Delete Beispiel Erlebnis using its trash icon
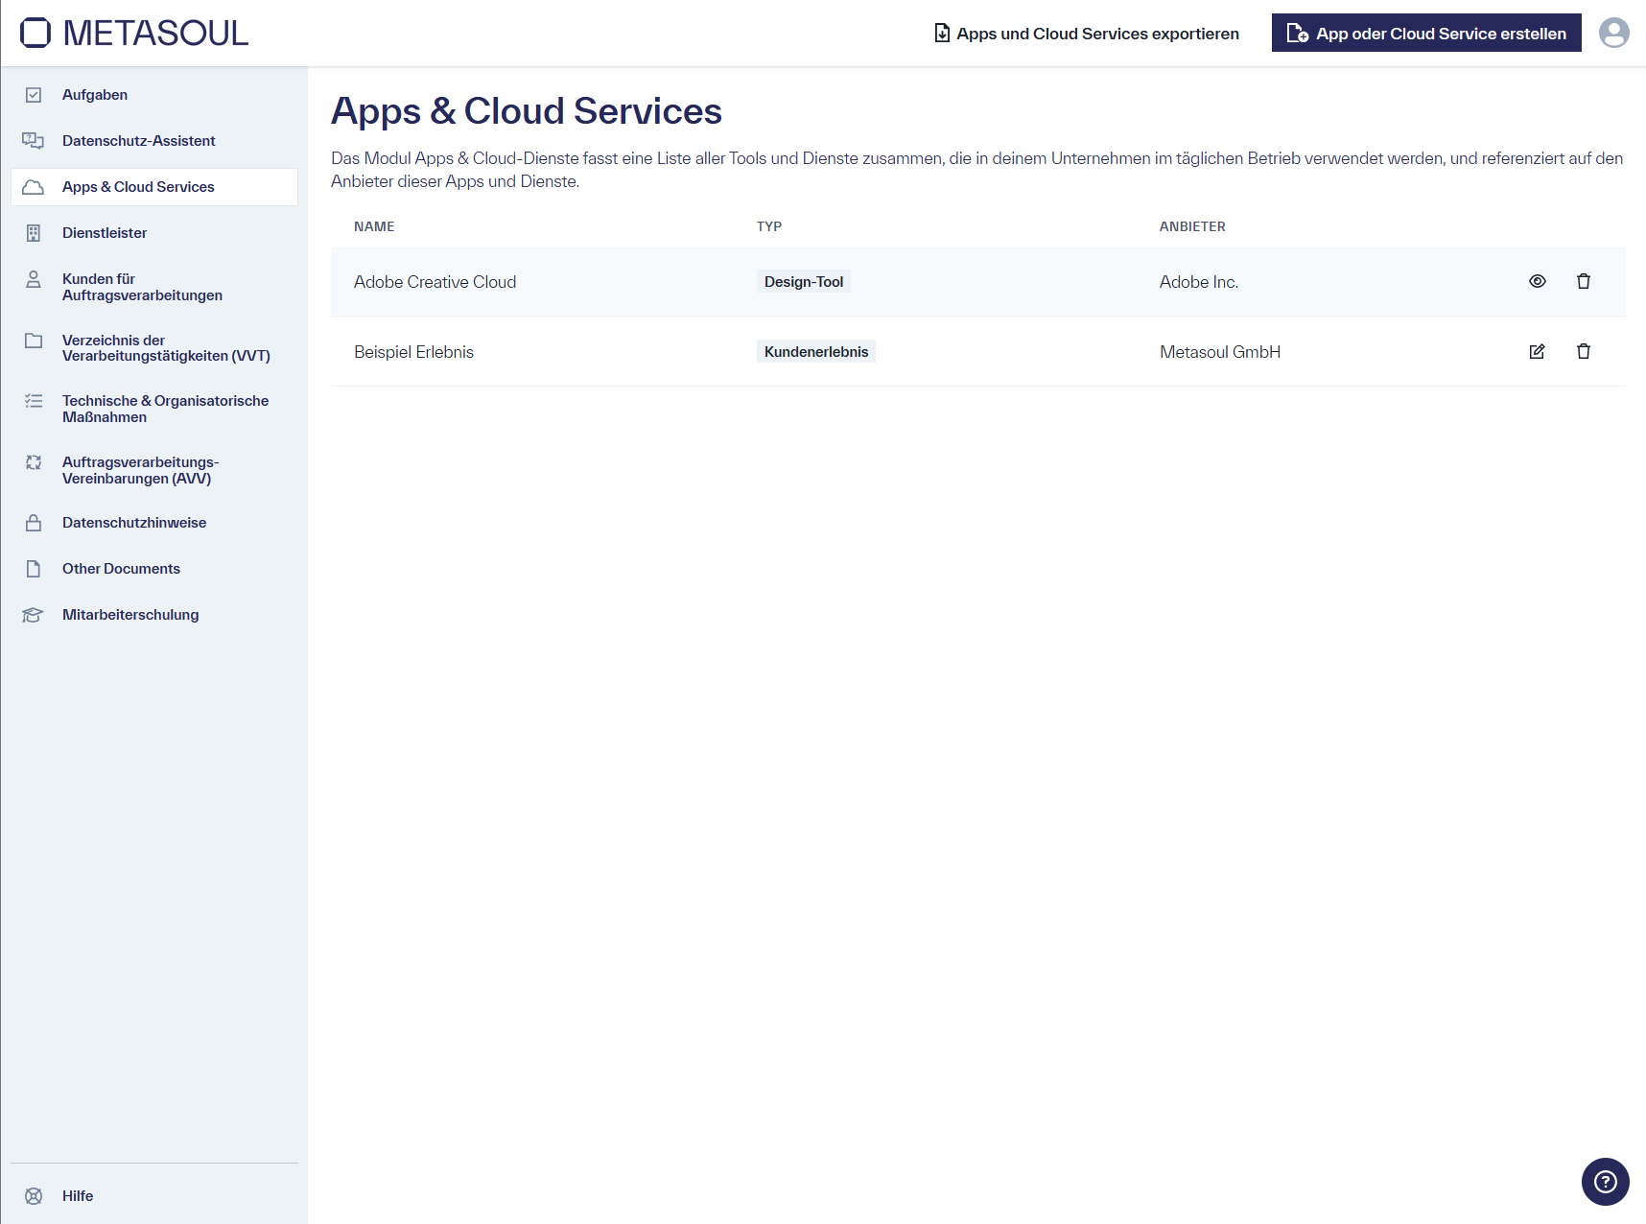1646x1224 pixels. 1584,351
